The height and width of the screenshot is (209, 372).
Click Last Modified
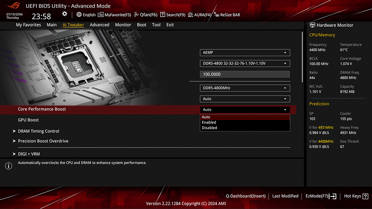coord(285,196)
